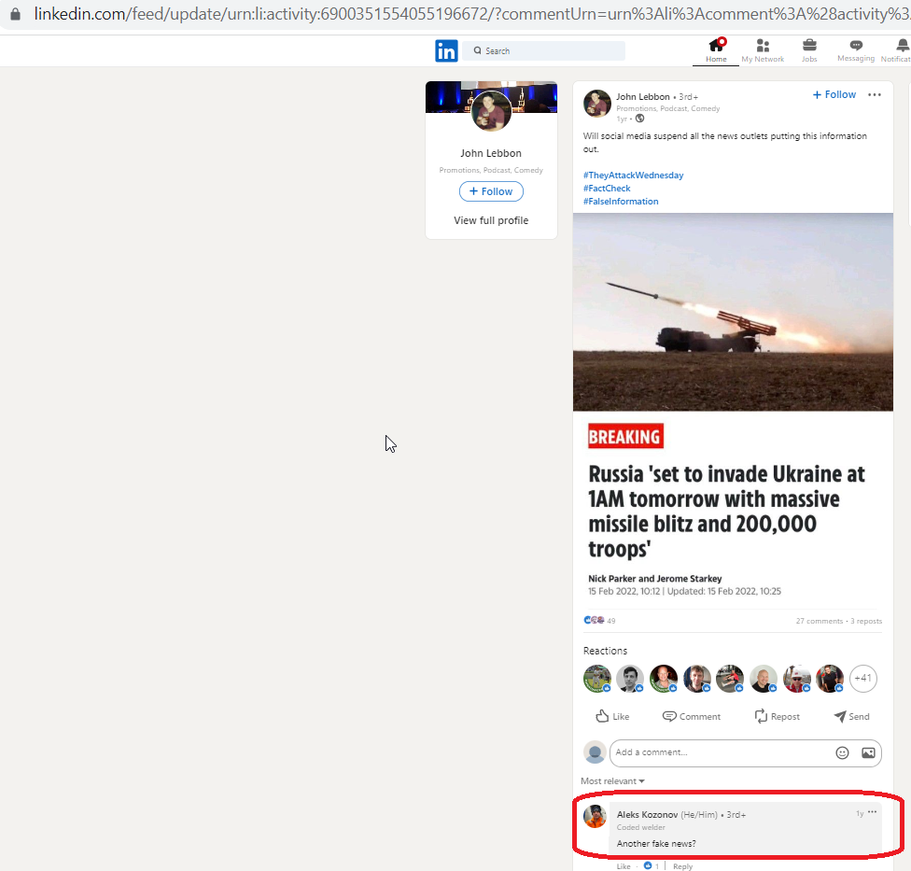This screenshot has height=871, width=911.
Task: Click the 'Another fake news?' comment text
Action: point(656,844)
